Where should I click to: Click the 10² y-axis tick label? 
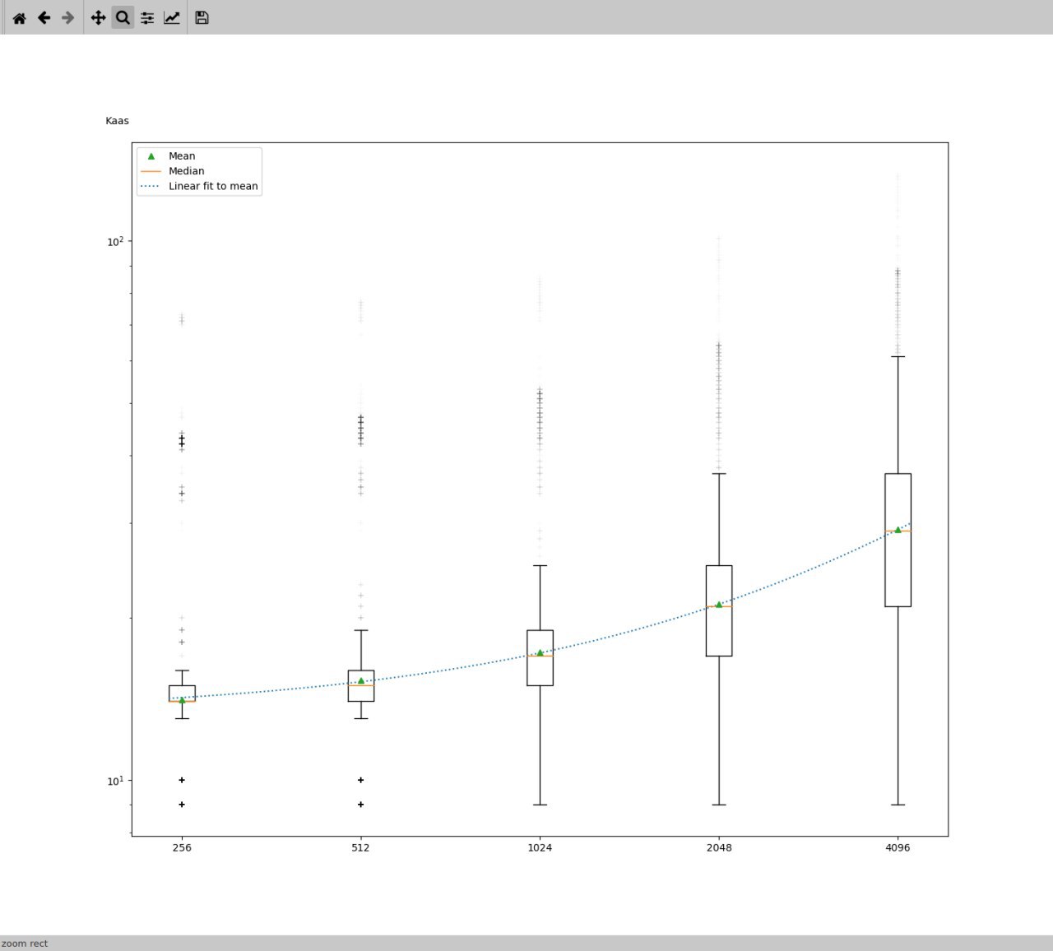pyautogui.click(x=115, y=241)
